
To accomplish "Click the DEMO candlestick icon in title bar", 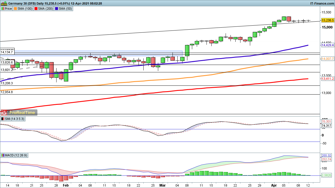I will pos(4,3).
